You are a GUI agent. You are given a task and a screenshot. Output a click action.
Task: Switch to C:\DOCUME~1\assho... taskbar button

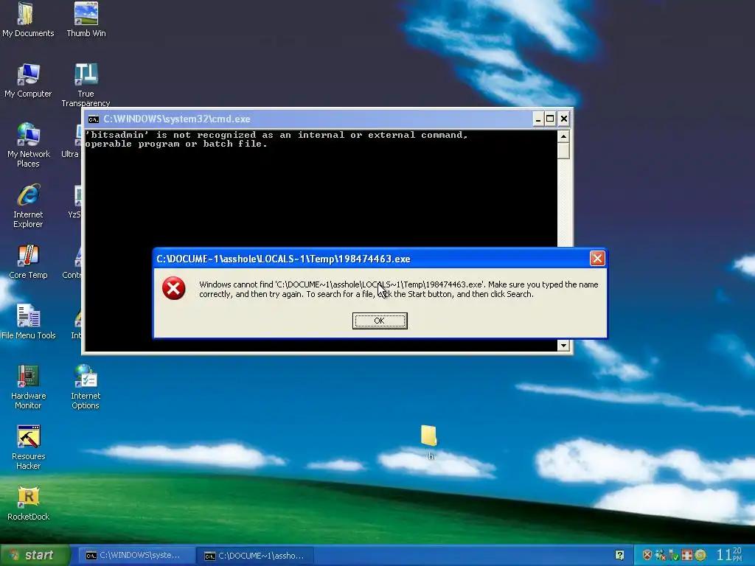(x=255, y=556)
